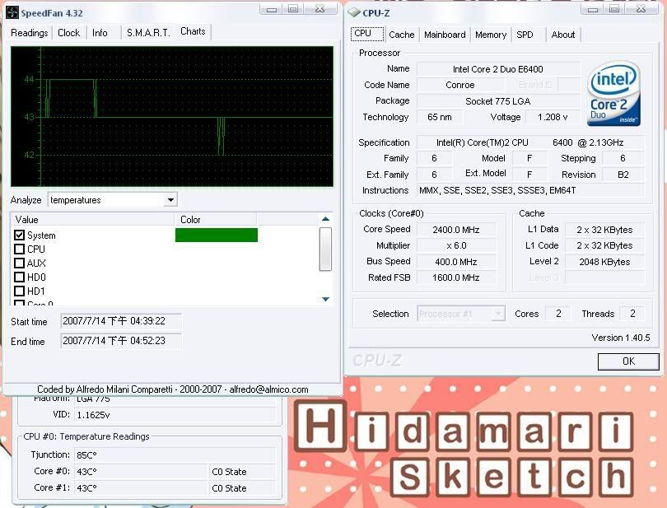The image size is (667, 508).
Task: Click the value list scrollbar thumb
Action: click(325, 249)
